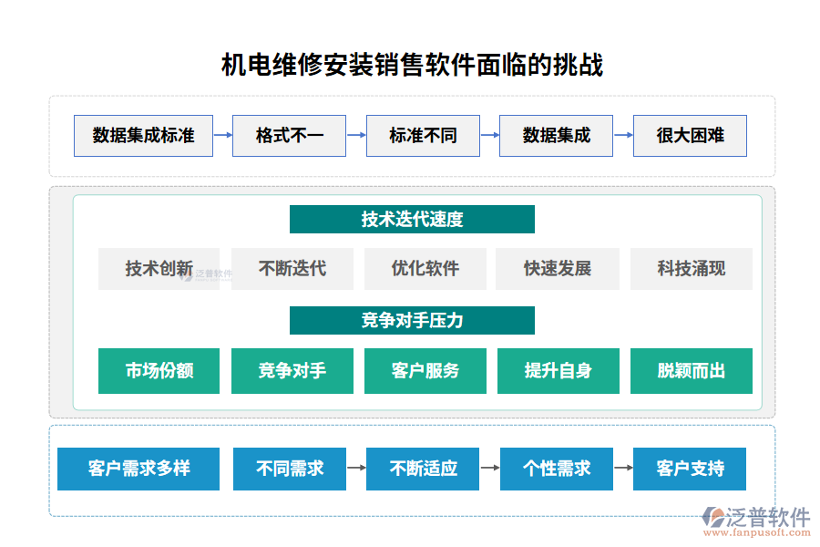
Task: Select the 科技涌现 item
Action: click(691, 268)
